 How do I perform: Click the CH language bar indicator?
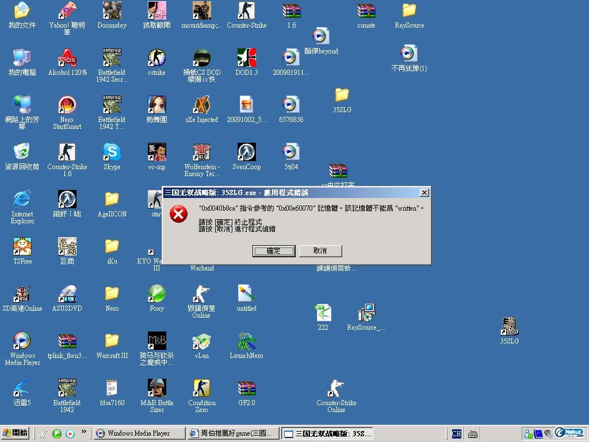pyautogui.click(x=456, y=434)
